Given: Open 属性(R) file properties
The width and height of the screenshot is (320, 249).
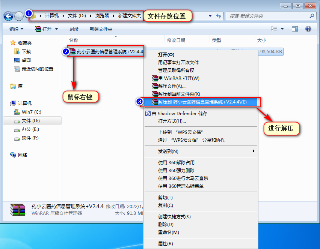Looking at the screenshot, I should click(x=165, y=243).
